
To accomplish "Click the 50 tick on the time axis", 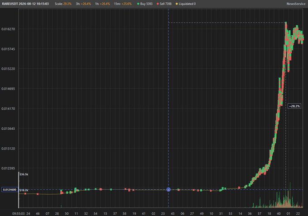I will [67, 213].
